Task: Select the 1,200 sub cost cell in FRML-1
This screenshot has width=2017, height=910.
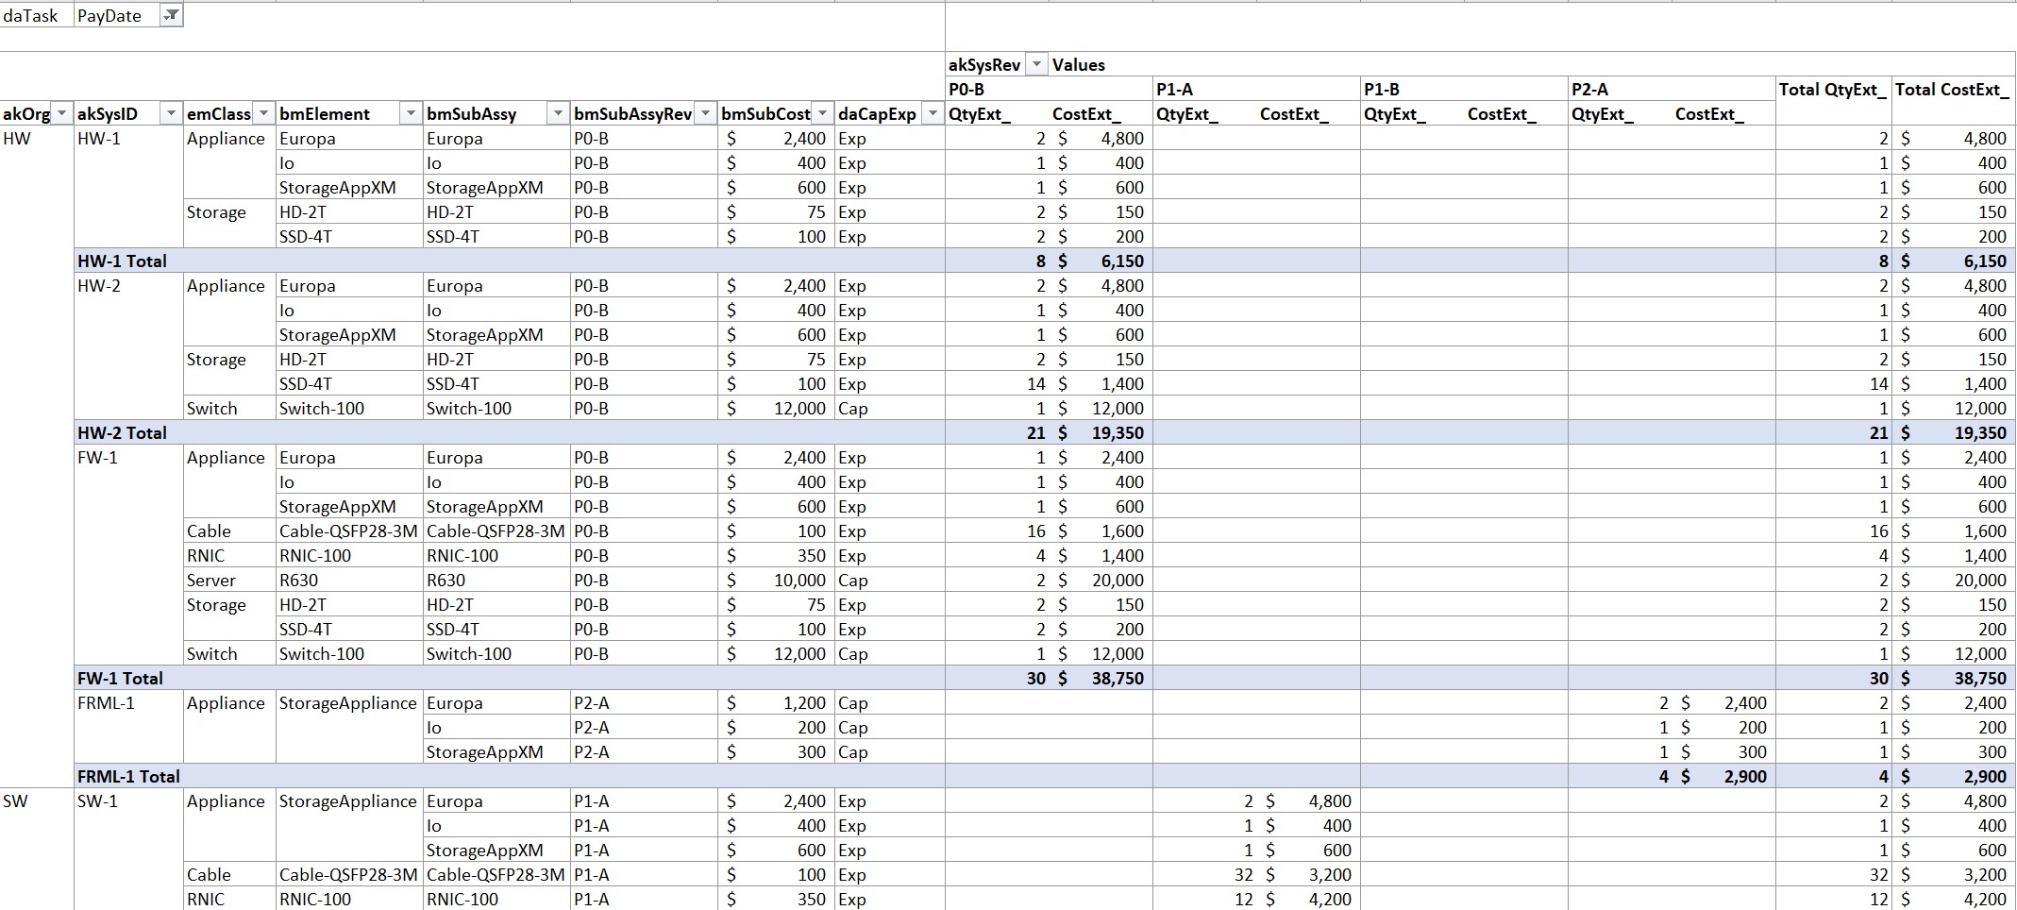Action: [776, 702]
